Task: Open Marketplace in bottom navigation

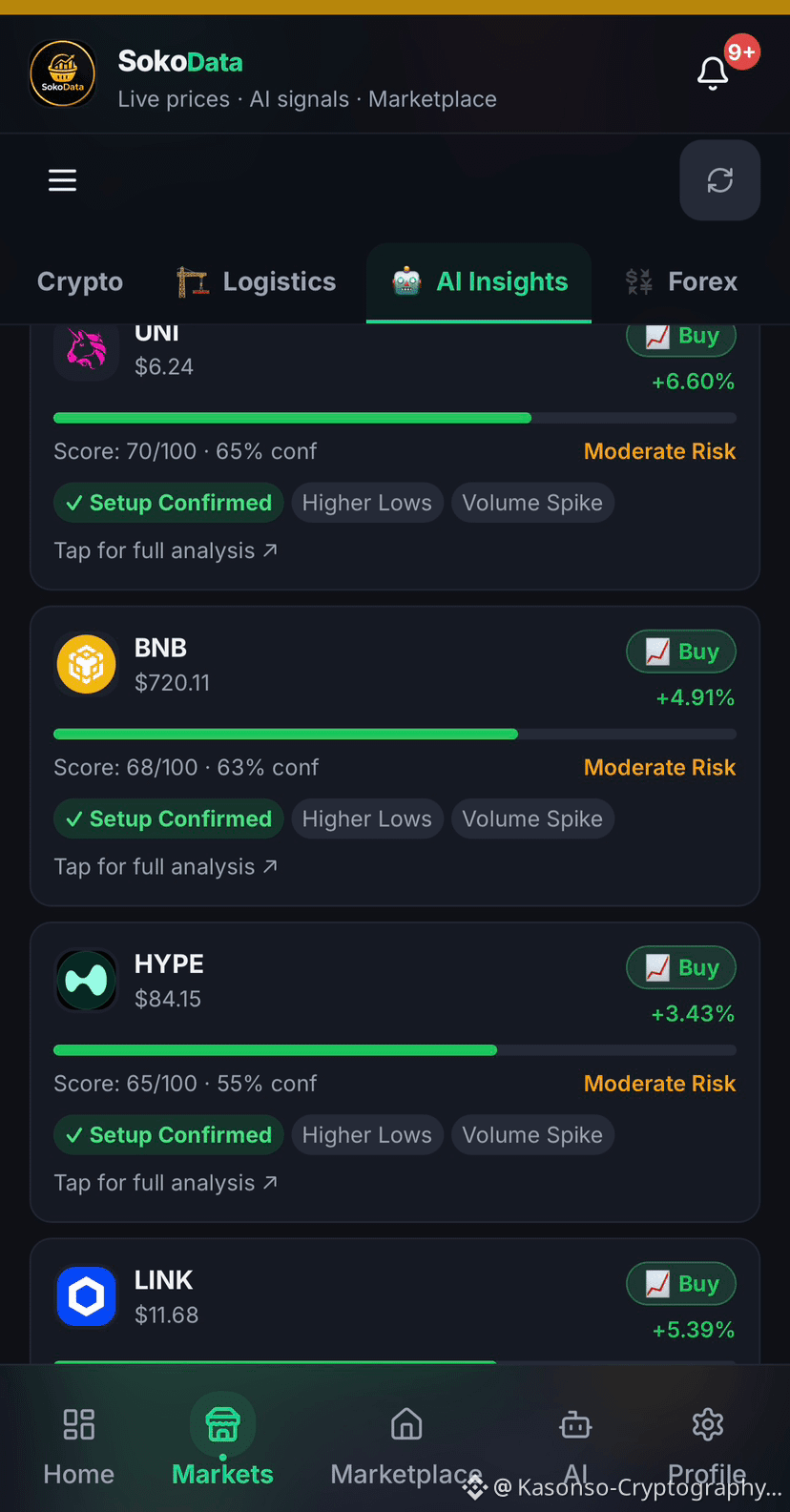Action: [406, 1446]
